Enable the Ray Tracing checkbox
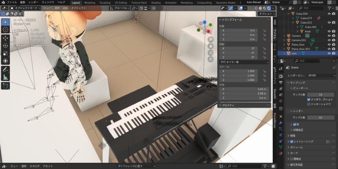 tap(292, 141)
